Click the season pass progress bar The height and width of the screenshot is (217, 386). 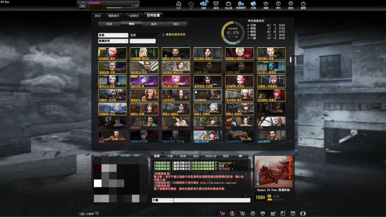pyautogui.click(x=276, y=200)
